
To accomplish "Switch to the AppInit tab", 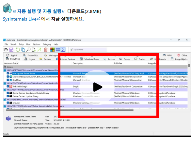I will click(x=12, y=55).
